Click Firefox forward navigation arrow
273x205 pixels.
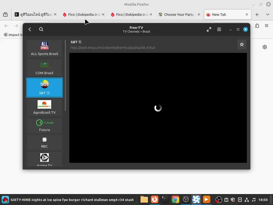pyautogui.click(x=16, y=26)
